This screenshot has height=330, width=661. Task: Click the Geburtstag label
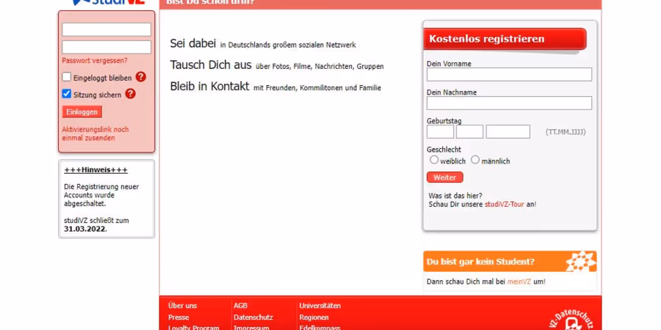[444, 121]
